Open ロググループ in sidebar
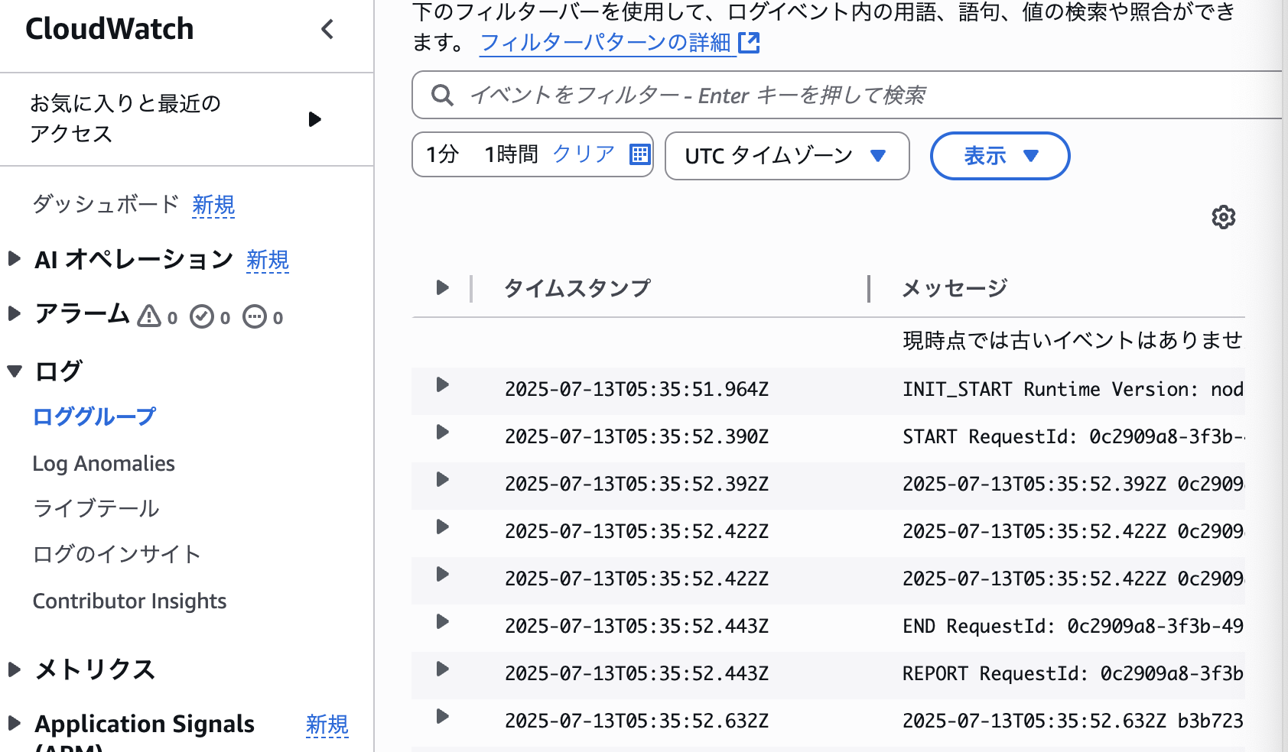The image size is (1288, 752). [x=94, y=417]
